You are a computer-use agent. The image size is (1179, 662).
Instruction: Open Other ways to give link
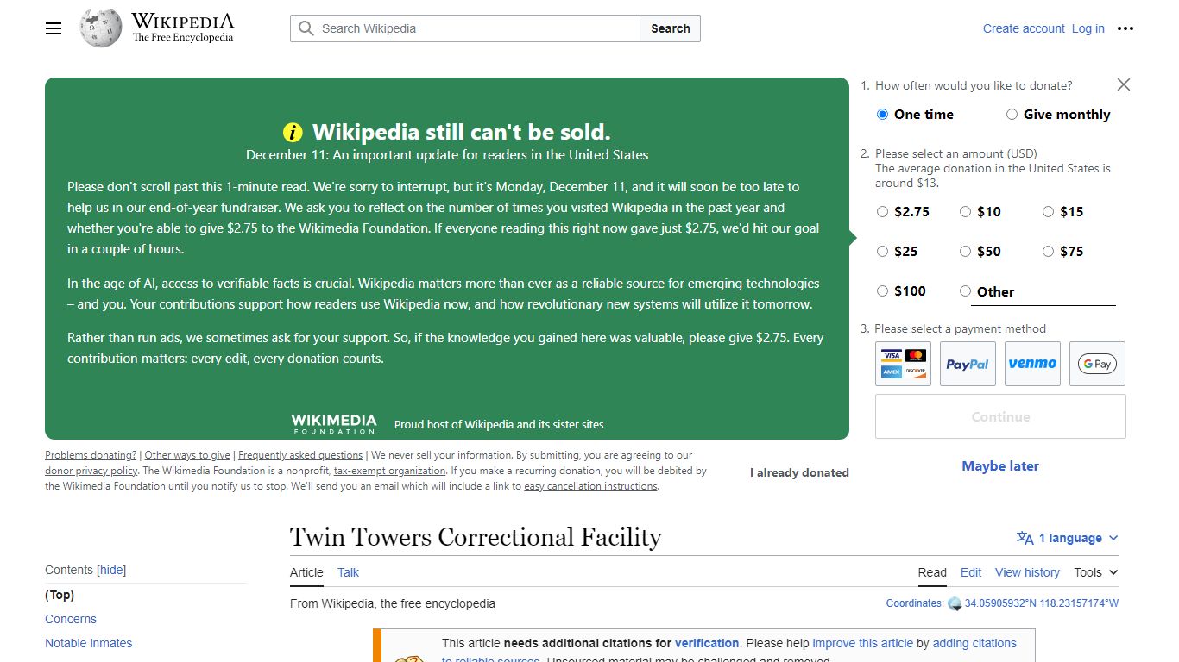click(187, 455)
